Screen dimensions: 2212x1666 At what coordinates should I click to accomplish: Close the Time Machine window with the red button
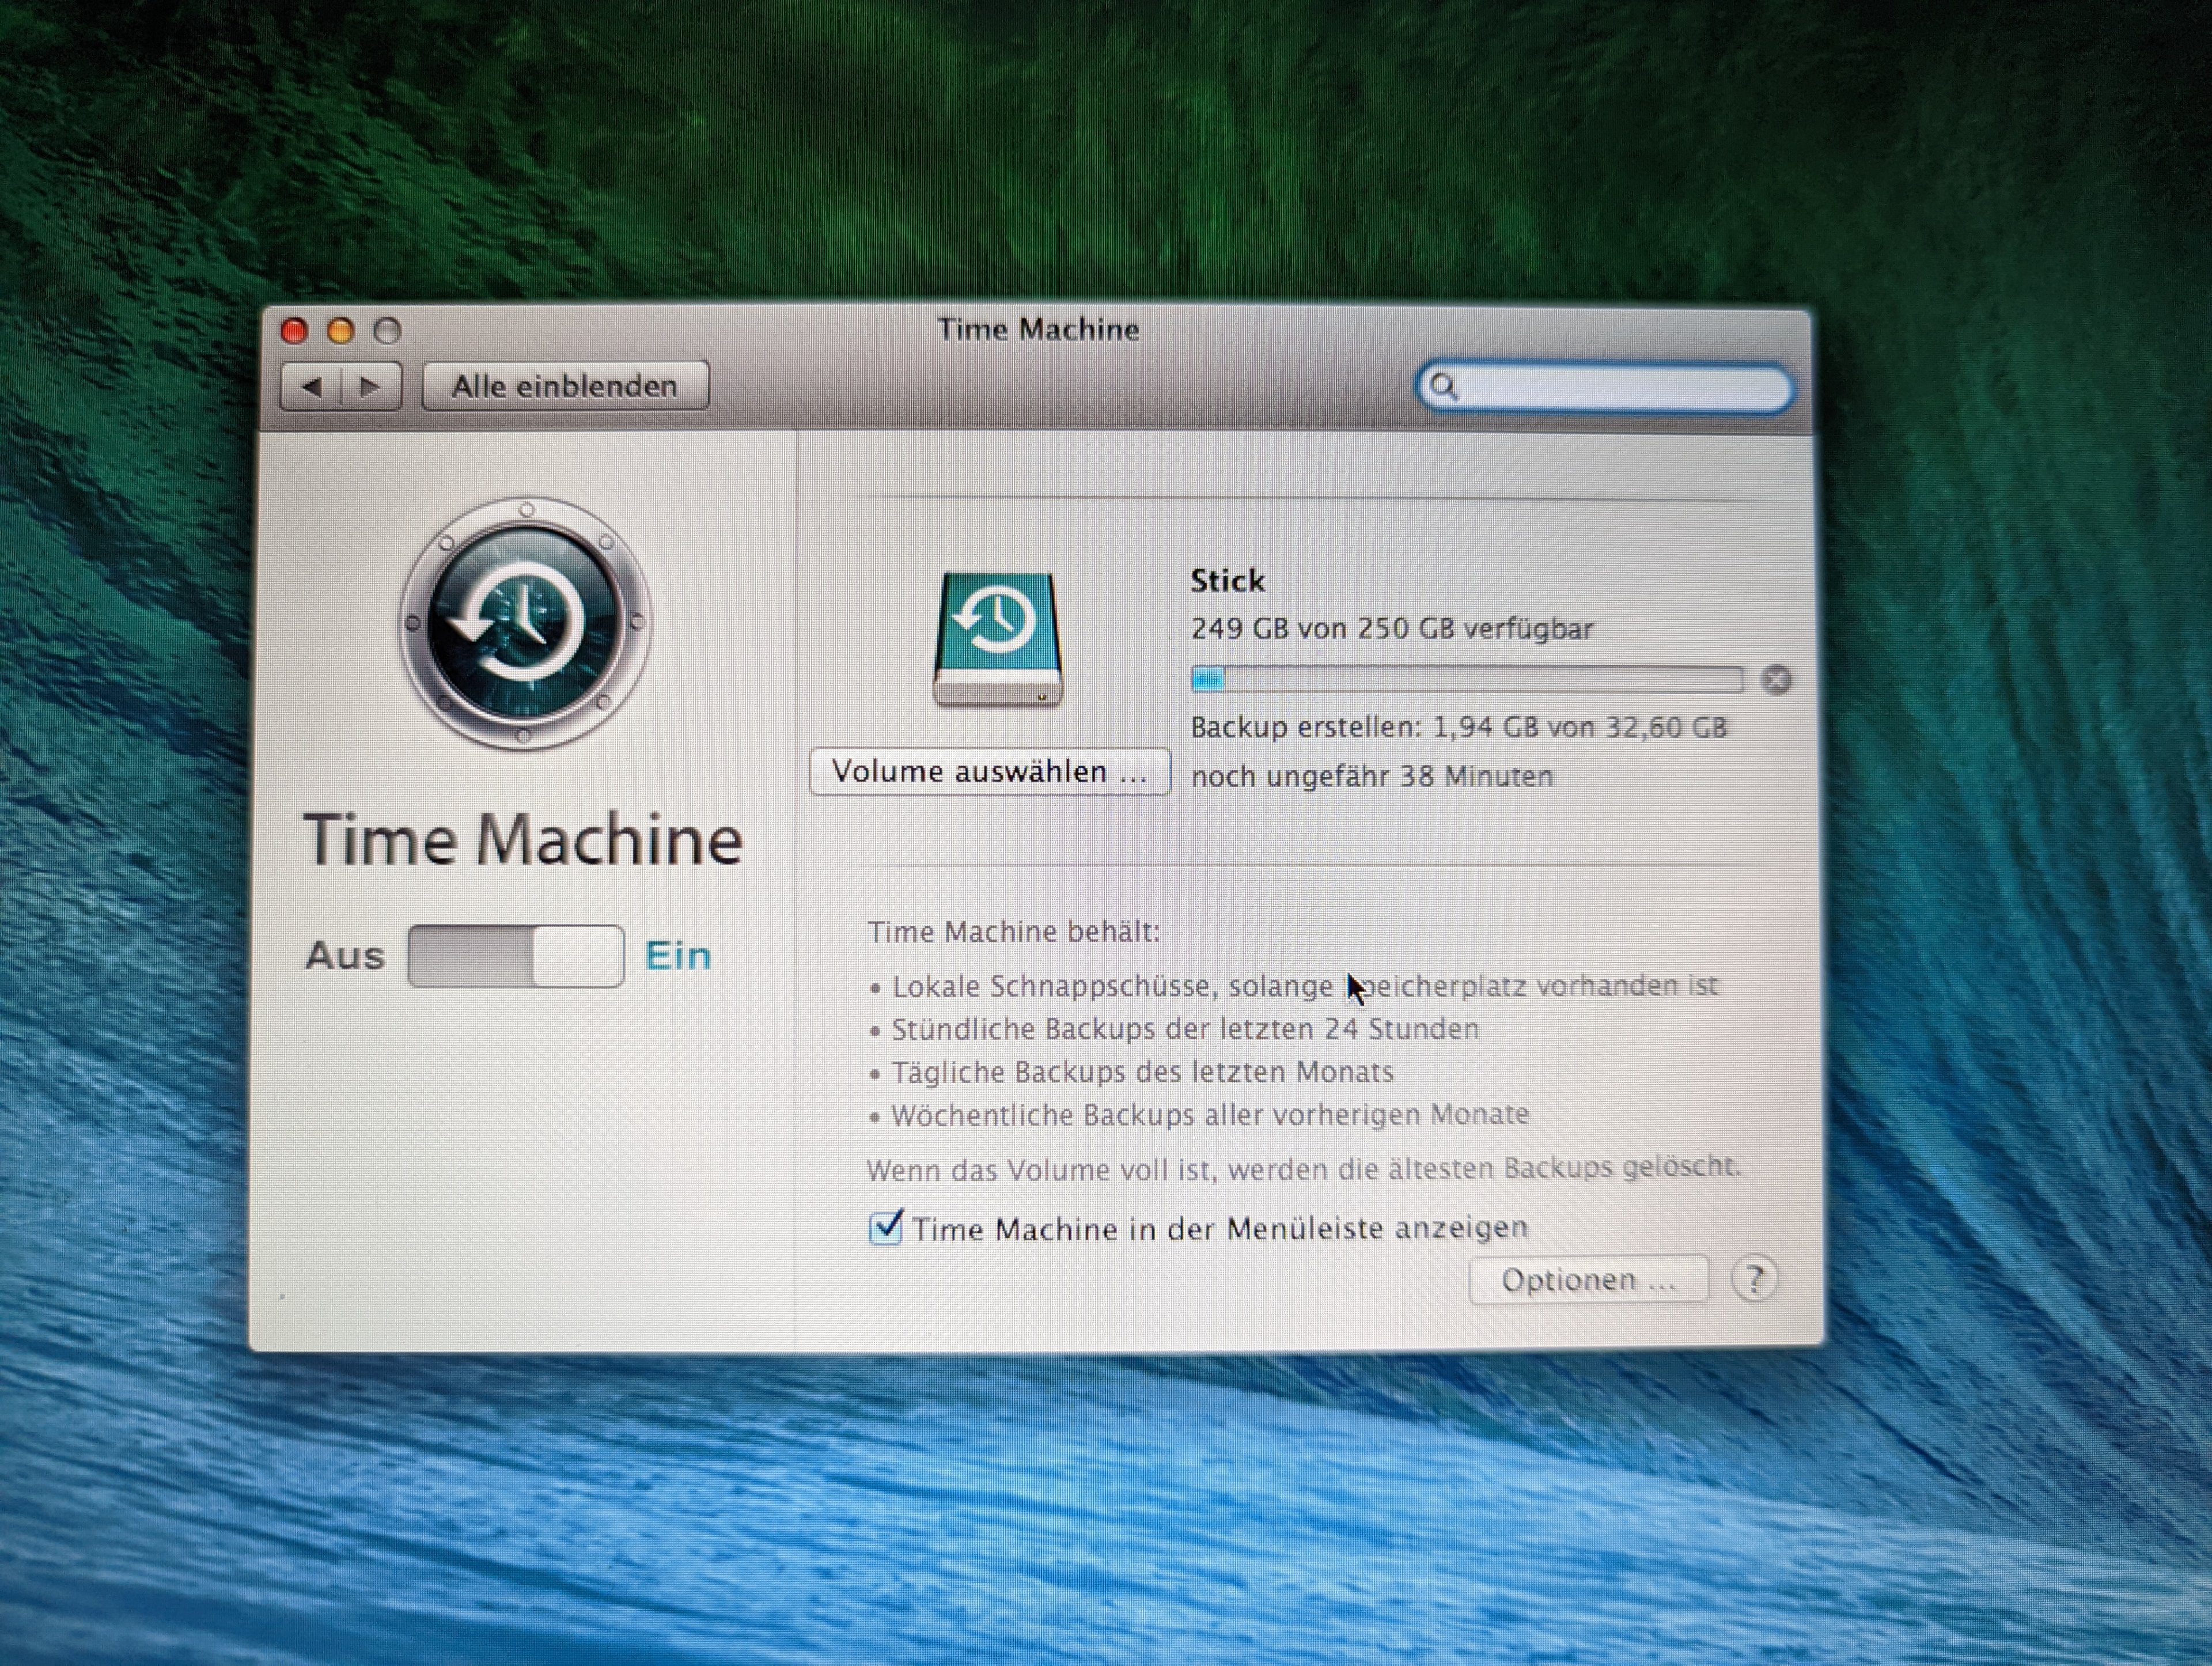coord(294,331)
